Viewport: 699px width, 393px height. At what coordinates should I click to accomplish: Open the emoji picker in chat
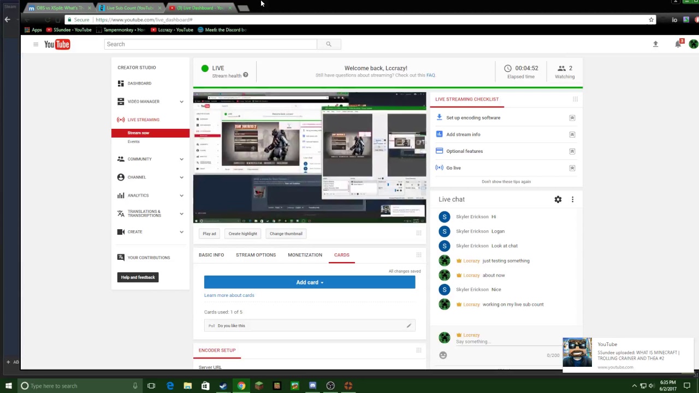coord(443,355)
